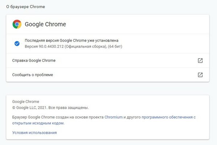This screenshot has height=145, width=217.
Task: Click the 'О браузере Chrome' page heading
Action: coord(26,7)
